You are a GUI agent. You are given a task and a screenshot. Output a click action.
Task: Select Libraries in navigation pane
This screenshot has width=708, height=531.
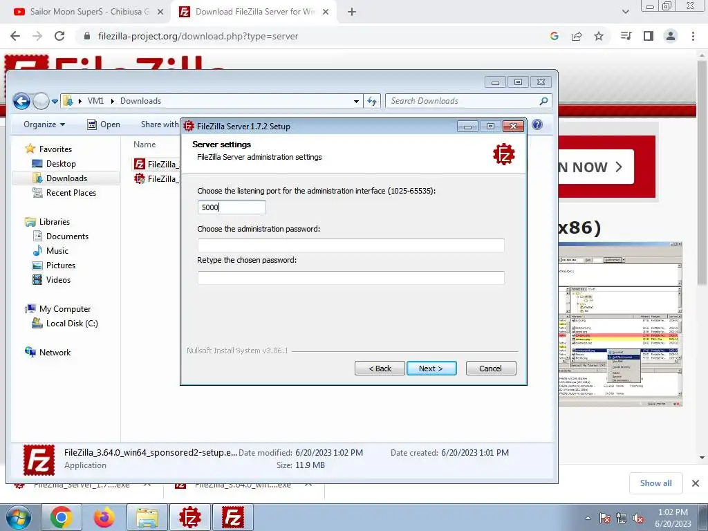tap(48, 222)
